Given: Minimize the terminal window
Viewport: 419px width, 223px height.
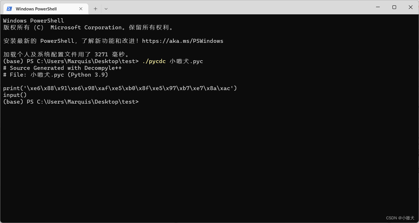Looking at the screenshot, I should click(x=378, y=7).
